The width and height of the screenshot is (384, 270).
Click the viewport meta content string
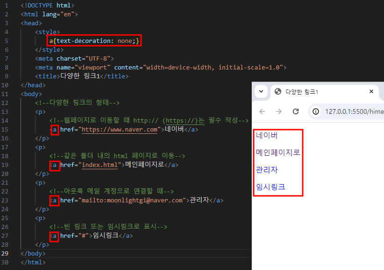click(213, 67)
